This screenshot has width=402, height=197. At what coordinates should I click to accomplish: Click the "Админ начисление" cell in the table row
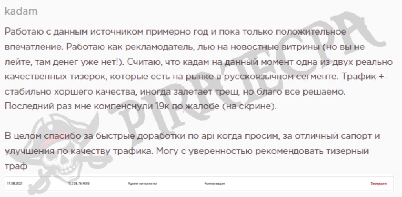(x=142, y=184)
